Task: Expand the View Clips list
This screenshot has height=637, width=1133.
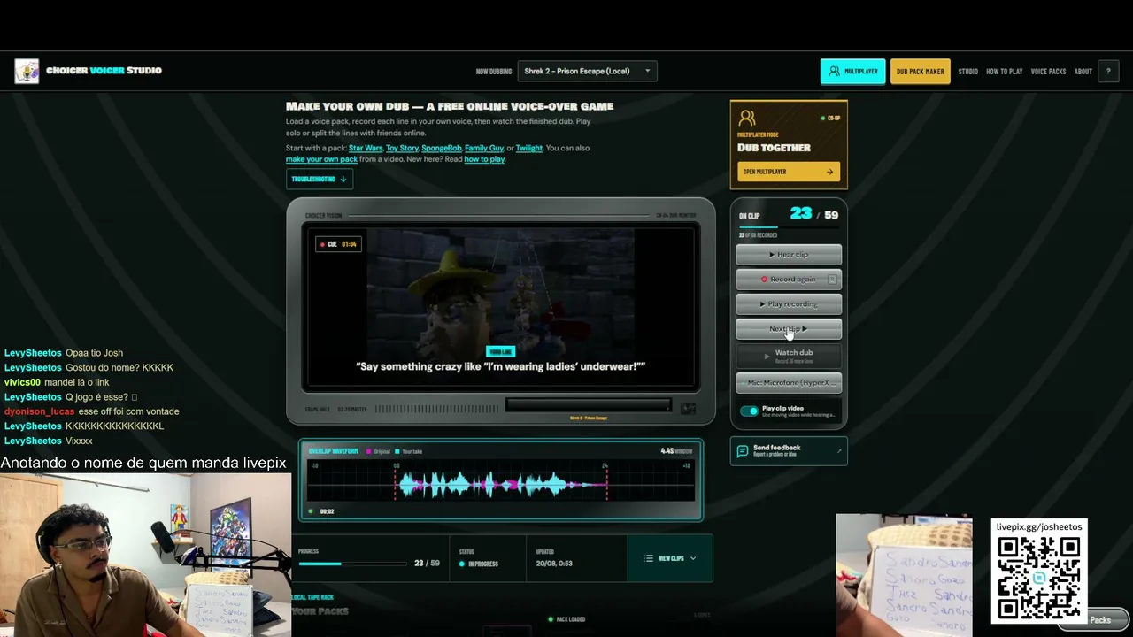Action: 670,559
